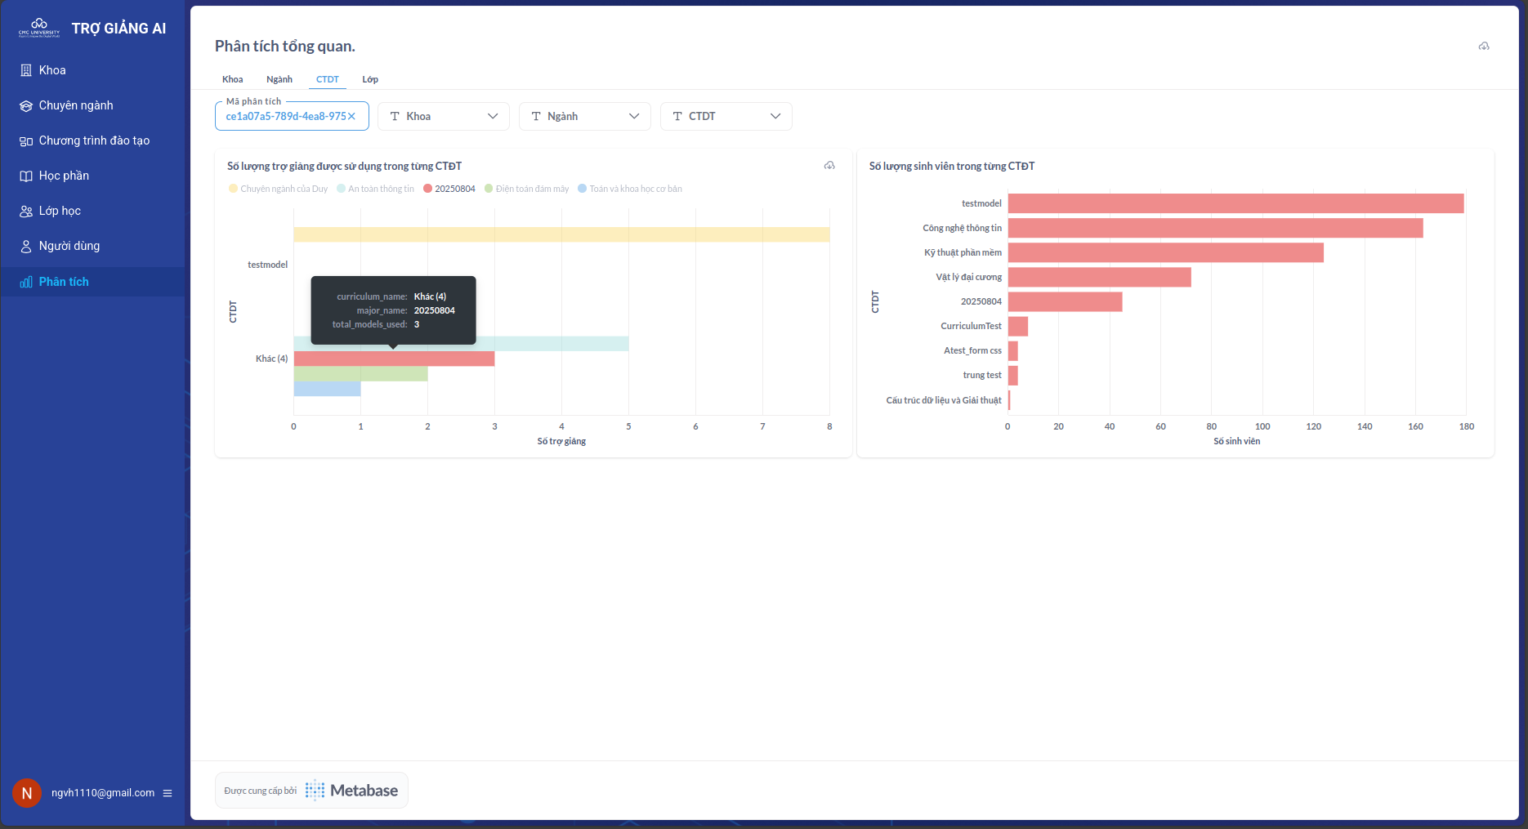Screen dimensions: 1528x829
Task: Click the top-right dashboard download cloud icon
Action: click(x=1484, y=47)
